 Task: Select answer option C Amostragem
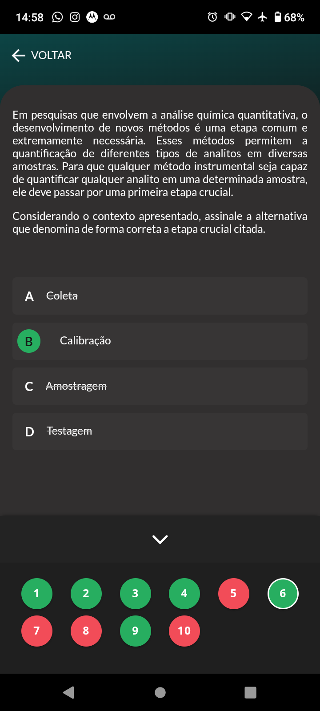click(x=160, y=386)
